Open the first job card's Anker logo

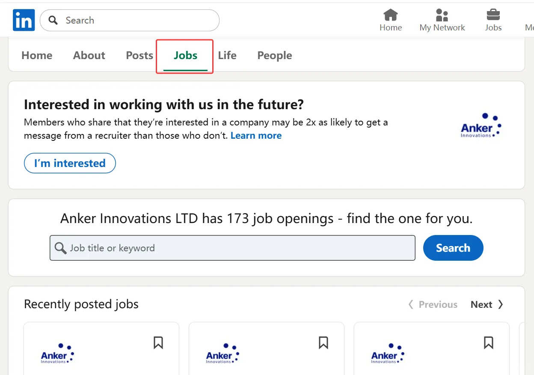point(57,354)
